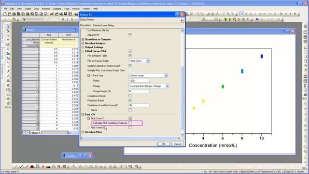Collapse the Find X/Y section
Screen dimensions: 309x174
tap(83, 115)
